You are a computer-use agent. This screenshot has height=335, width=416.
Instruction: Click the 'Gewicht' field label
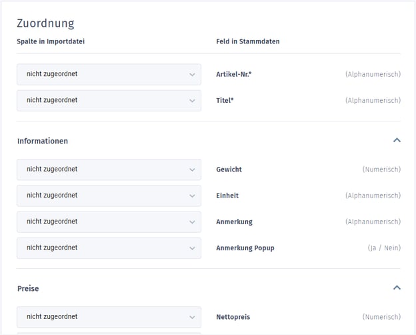point(229,170)
